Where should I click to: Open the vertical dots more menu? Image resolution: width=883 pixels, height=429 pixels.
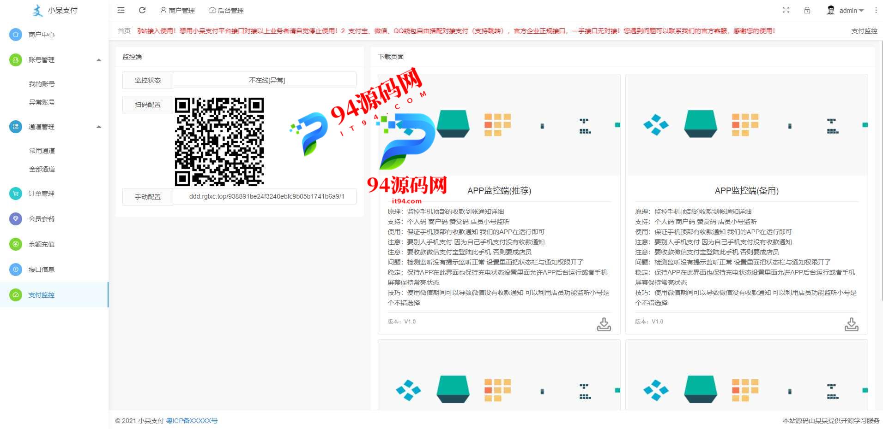point(876,10)
